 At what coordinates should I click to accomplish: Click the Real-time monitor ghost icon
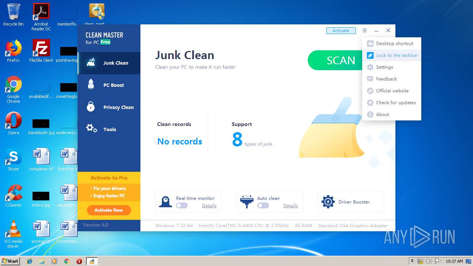point(165,202)
